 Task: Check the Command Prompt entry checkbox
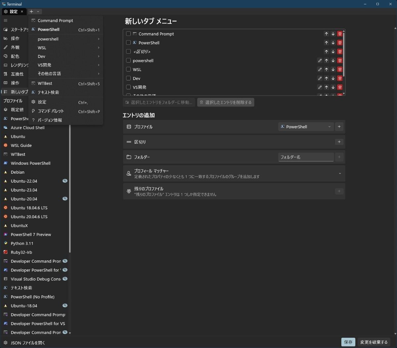pyautogui.click(x=128, y=34)
